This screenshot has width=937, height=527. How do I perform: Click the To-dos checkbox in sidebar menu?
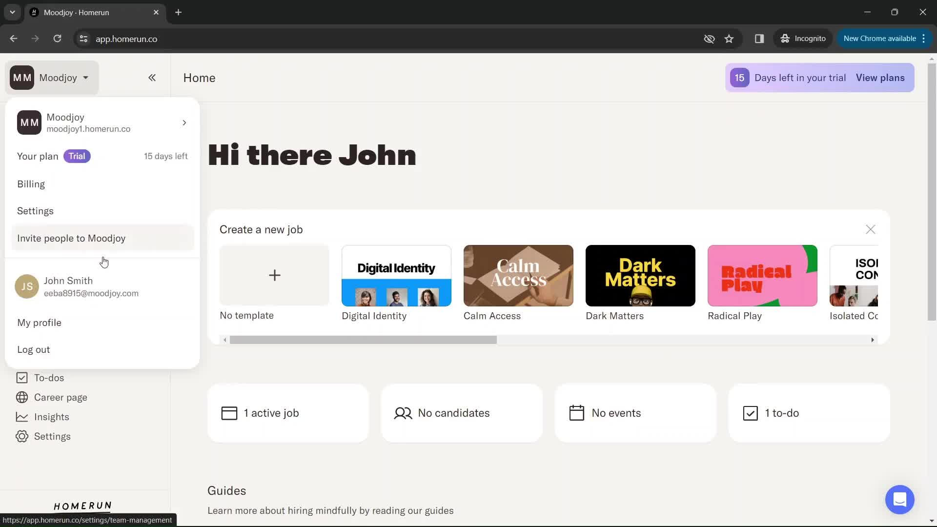point(22,378)
